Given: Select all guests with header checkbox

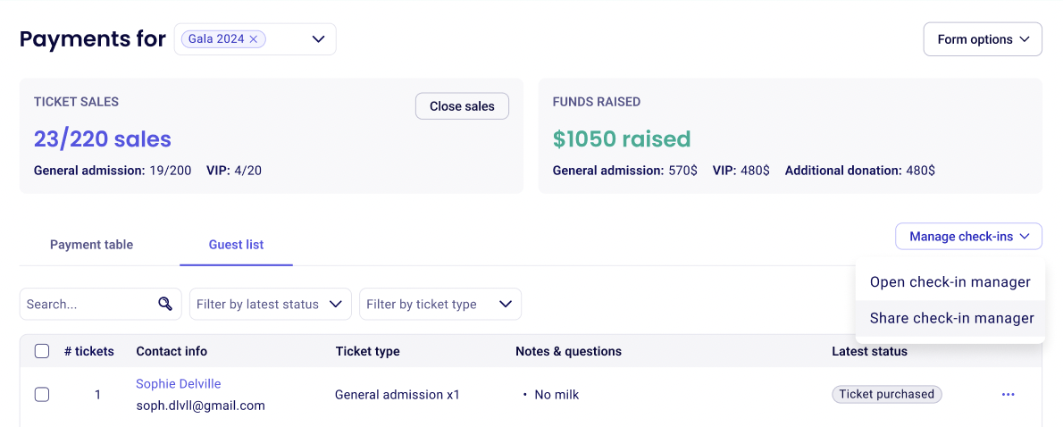Looking at the screenshot, I should (x=42, y=351).
